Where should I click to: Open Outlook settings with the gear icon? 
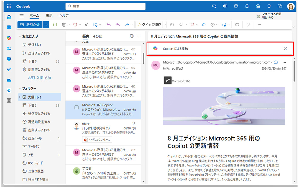[258, 6]
